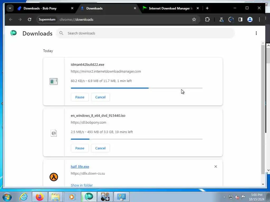Pause the idman642build22.exe download
Image resolution: width=270 pixels, height=202 pixels.
point(80,97)
